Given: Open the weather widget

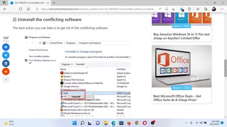Looking at the screenshot, I should coord(9,123).
